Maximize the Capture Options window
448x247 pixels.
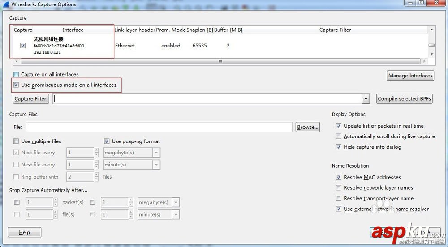421,3
